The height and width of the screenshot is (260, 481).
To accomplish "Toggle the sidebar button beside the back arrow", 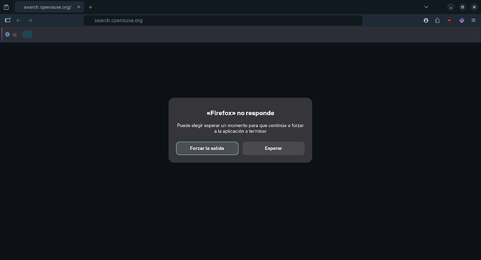I will tap(8, 20).
